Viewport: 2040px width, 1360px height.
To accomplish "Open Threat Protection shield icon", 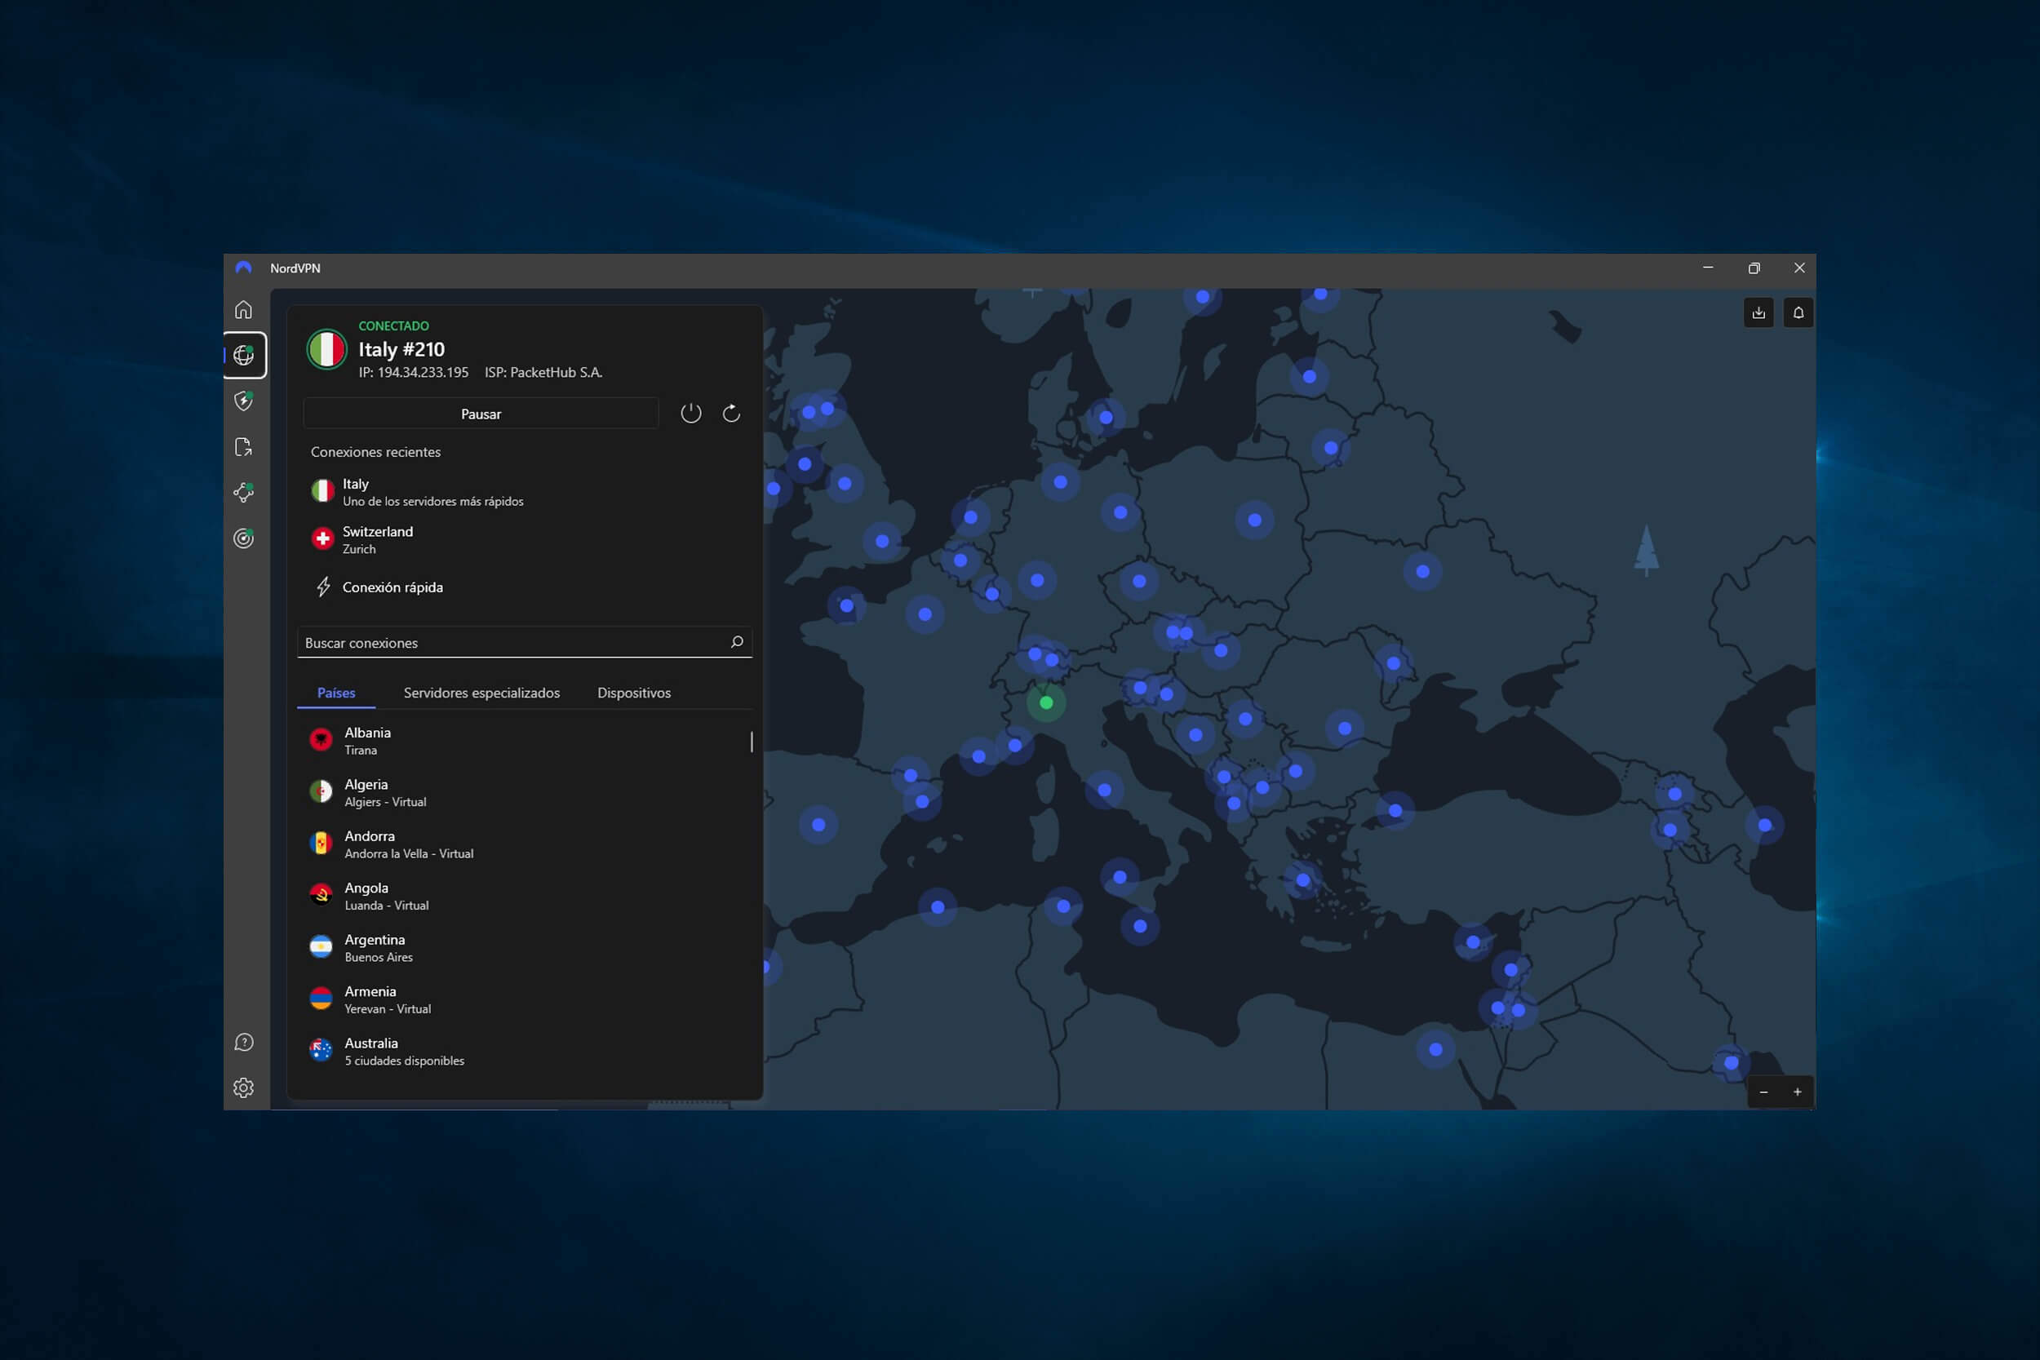I will pyautogui.click(x=244, y=401).
